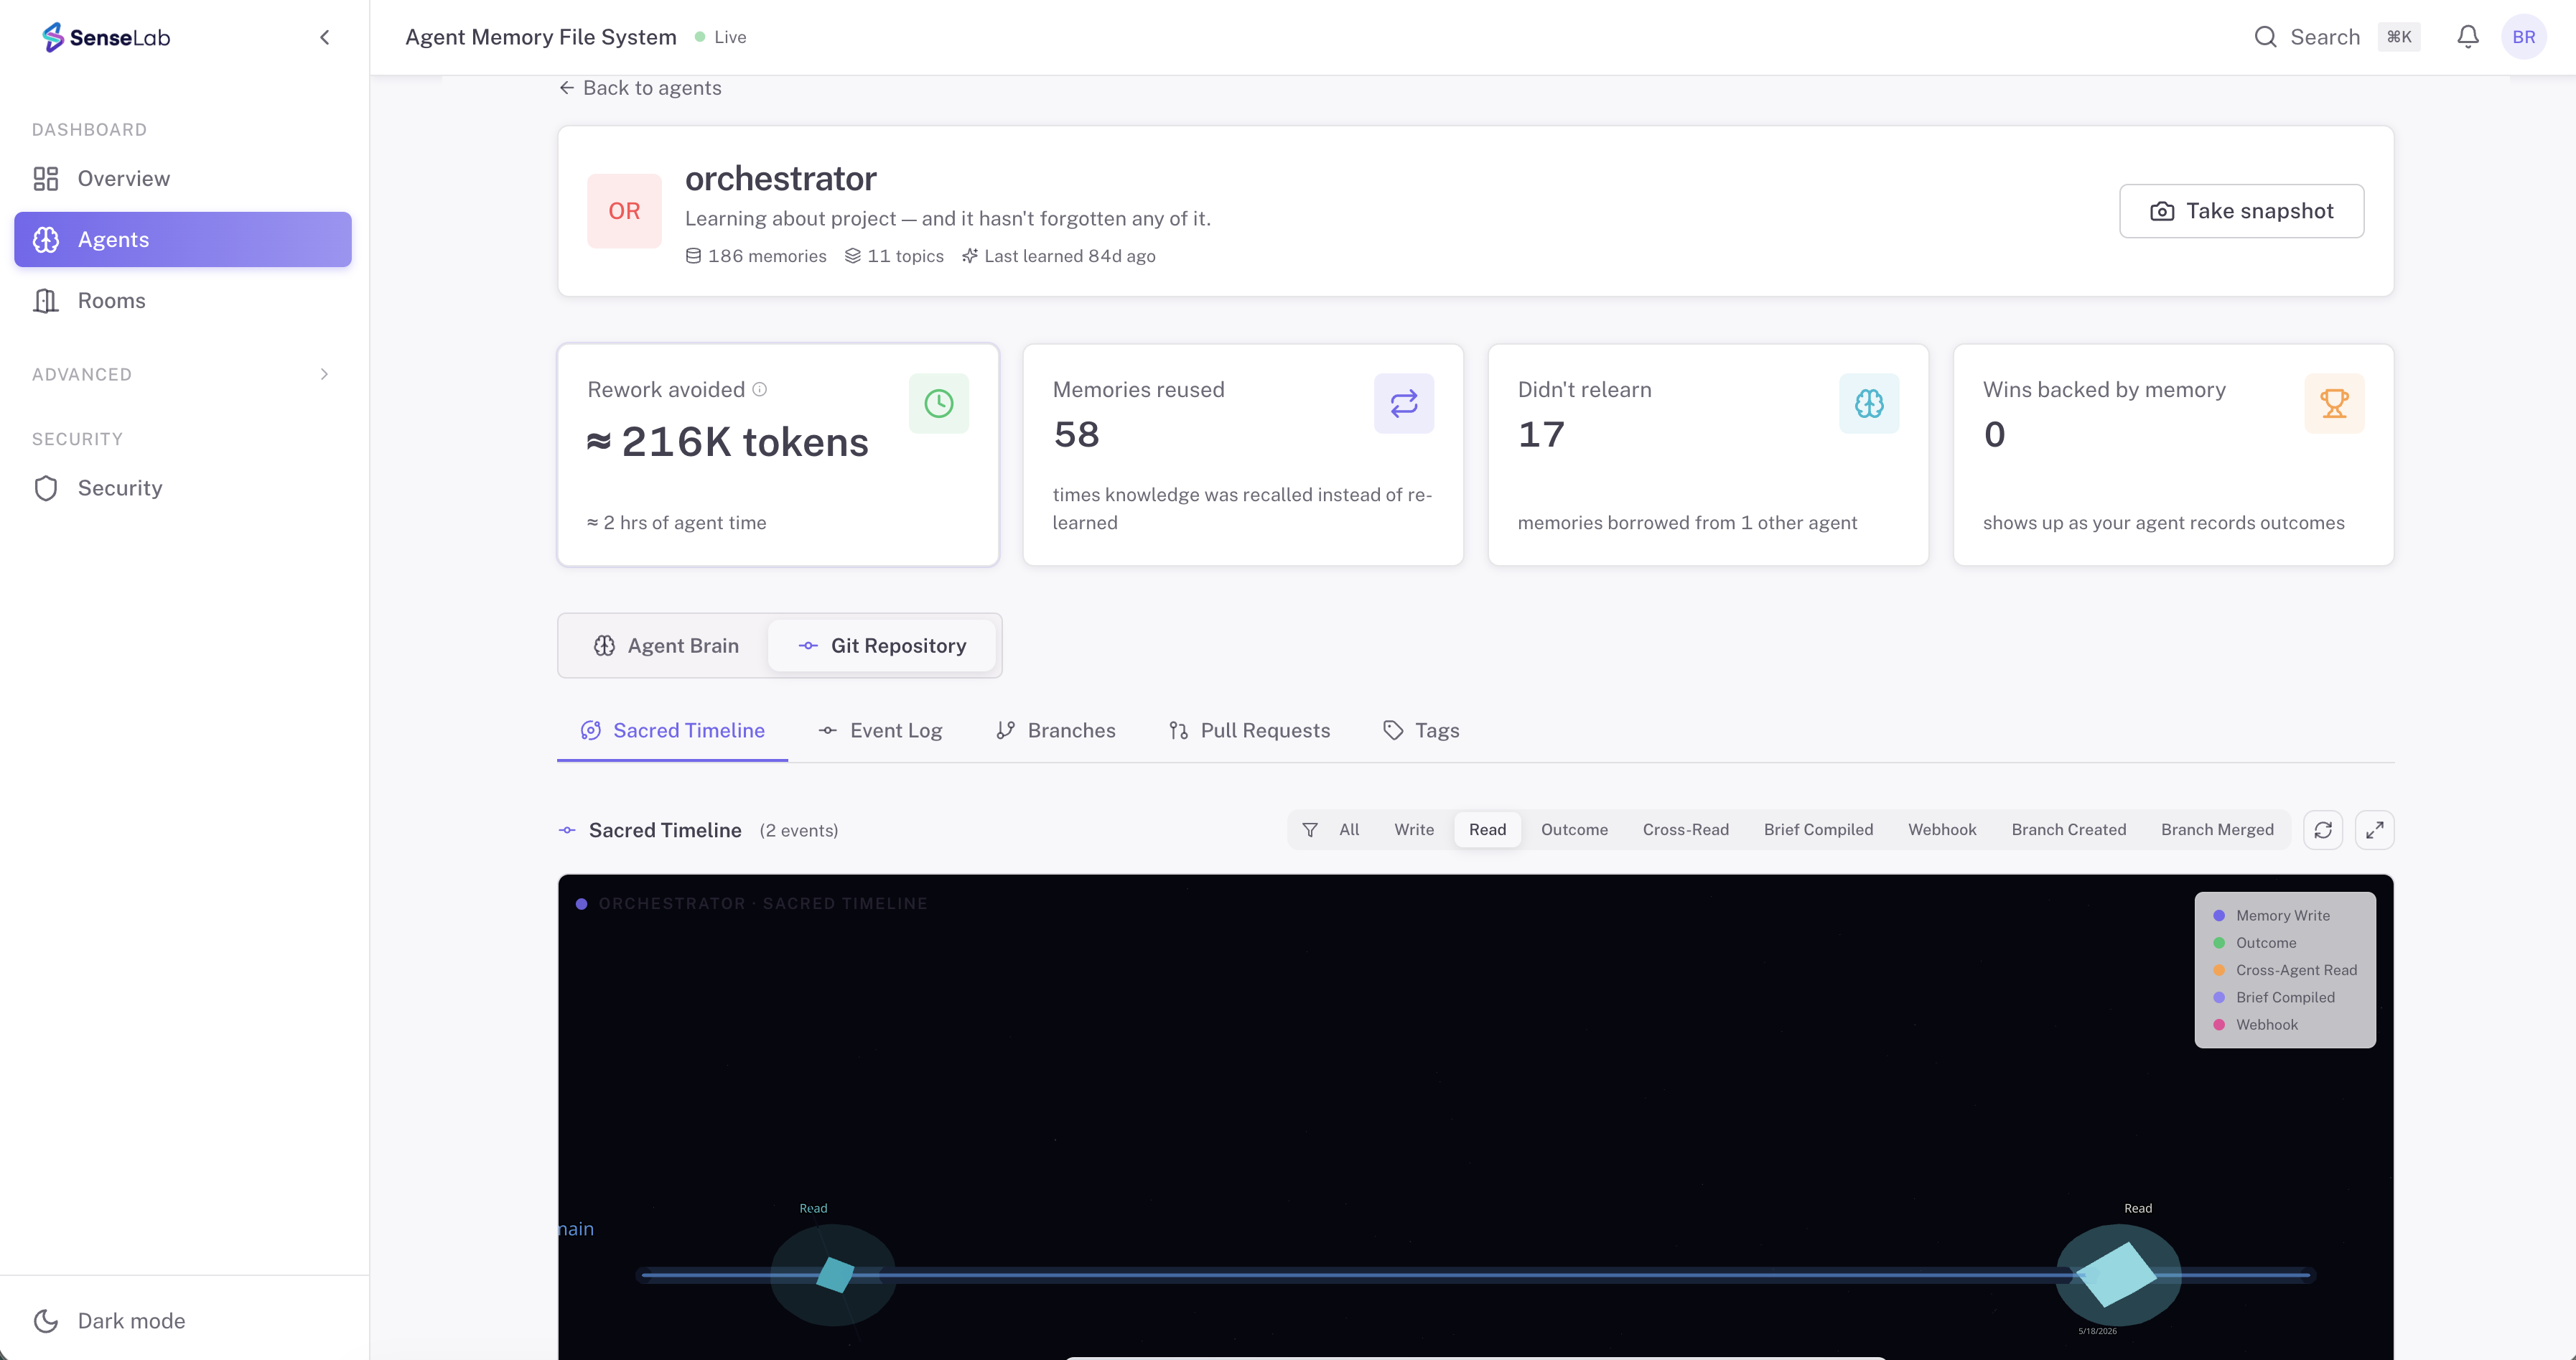The height and width of the screenshot is (1360, 2576).
Task: Click the filter funnel icon
Action: 1309,830
